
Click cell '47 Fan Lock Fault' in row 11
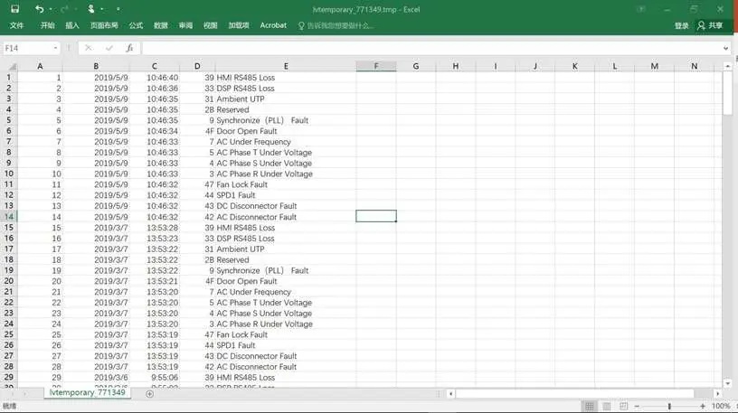pos(236,185)
